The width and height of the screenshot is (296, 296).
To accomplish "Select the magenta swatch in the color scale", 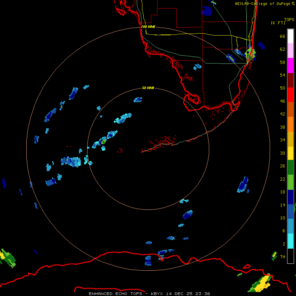I will (x=290, y=65).
